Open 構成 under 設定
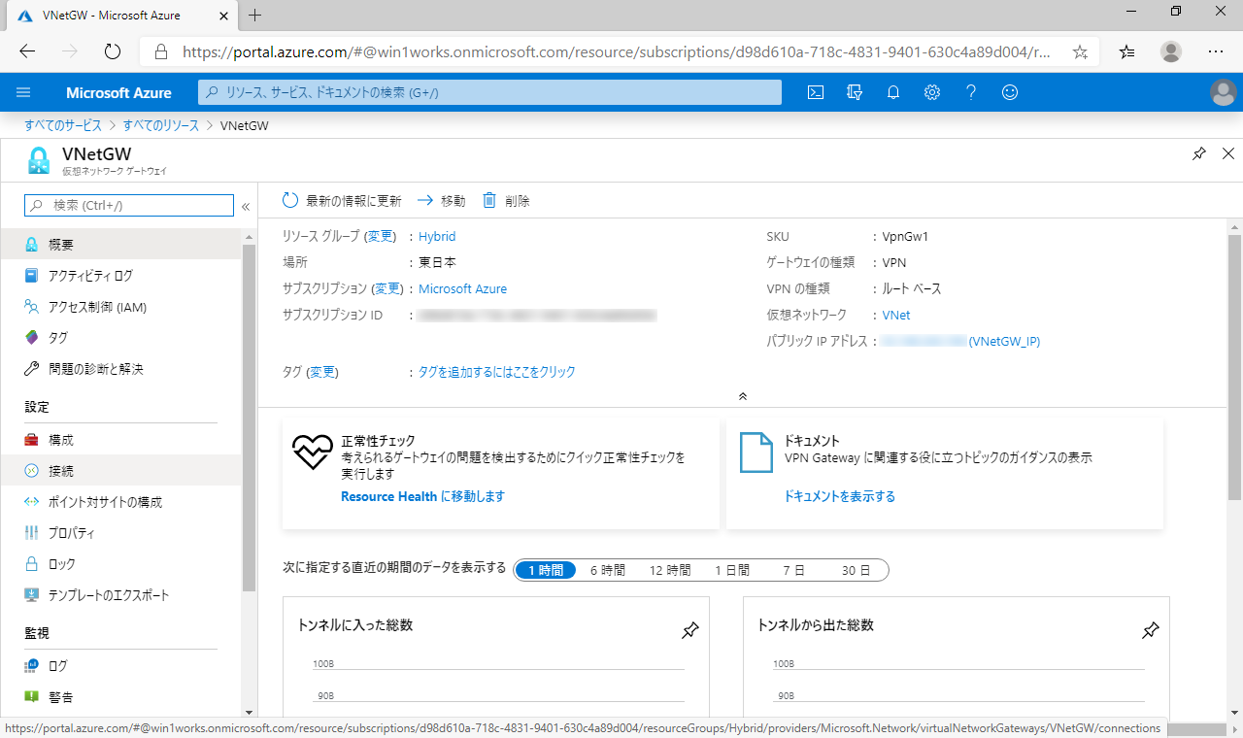This screenshot has width=1243, height=738. pyautogui.click(x=120, y=440)
